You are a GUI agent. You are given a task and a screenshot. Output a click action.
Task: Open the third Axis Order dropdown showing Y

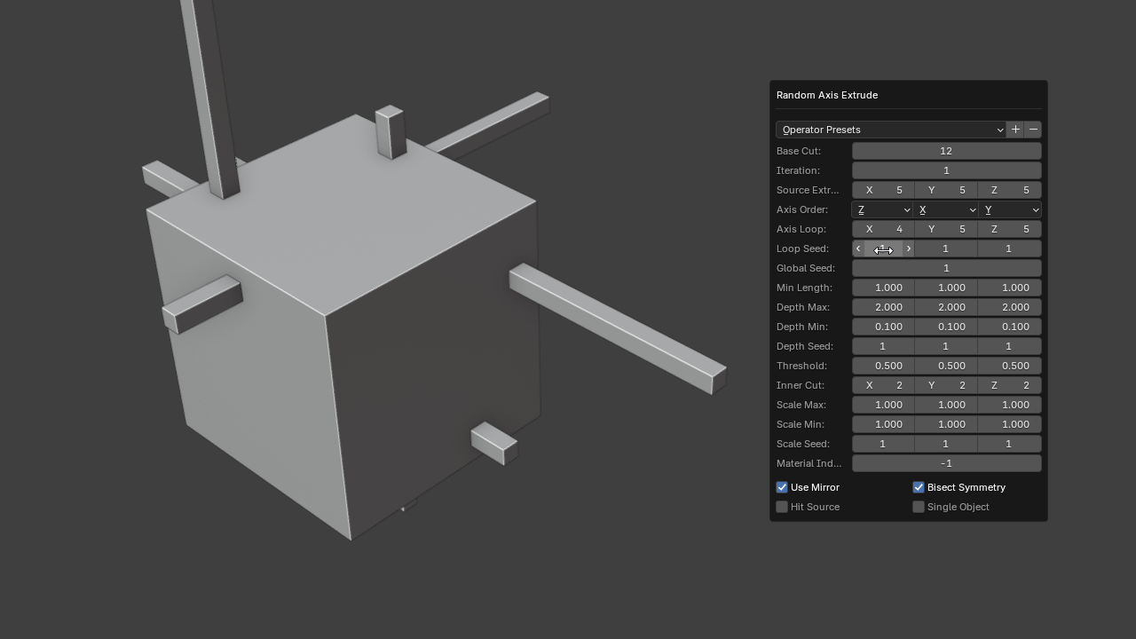point(1010,209)
